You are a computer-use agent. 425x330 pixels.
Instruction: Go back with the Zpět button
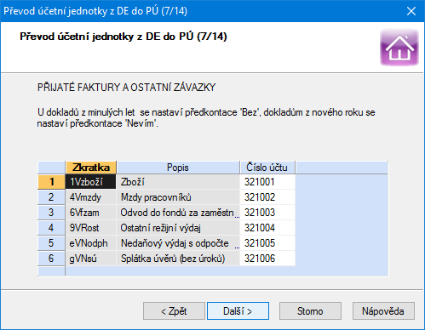click(174, 311)
